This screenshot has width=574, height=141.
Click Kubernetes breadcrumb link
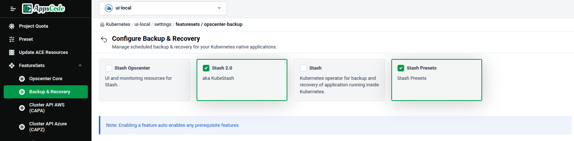(118, 24)
